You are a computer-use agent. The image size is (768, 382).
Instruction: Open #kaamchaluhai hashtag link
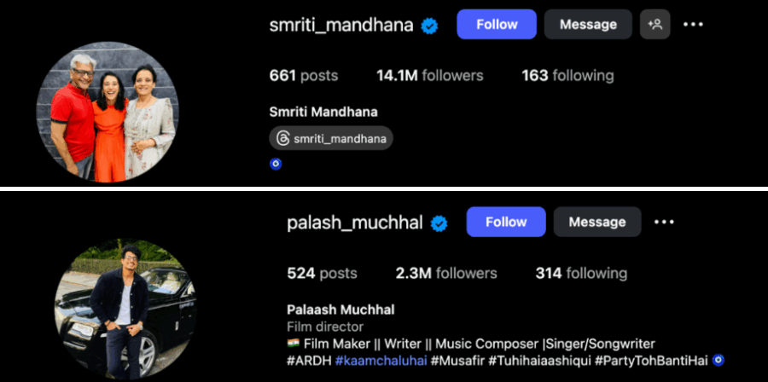(x=381, y=361)
